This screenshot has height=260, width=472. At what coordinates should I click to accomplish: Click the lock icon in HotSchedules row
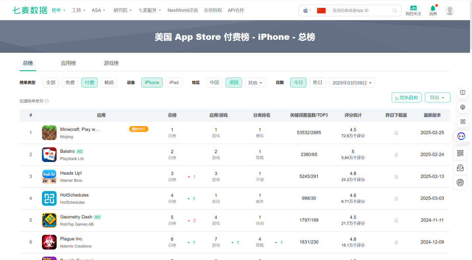(x=396, y=198)
